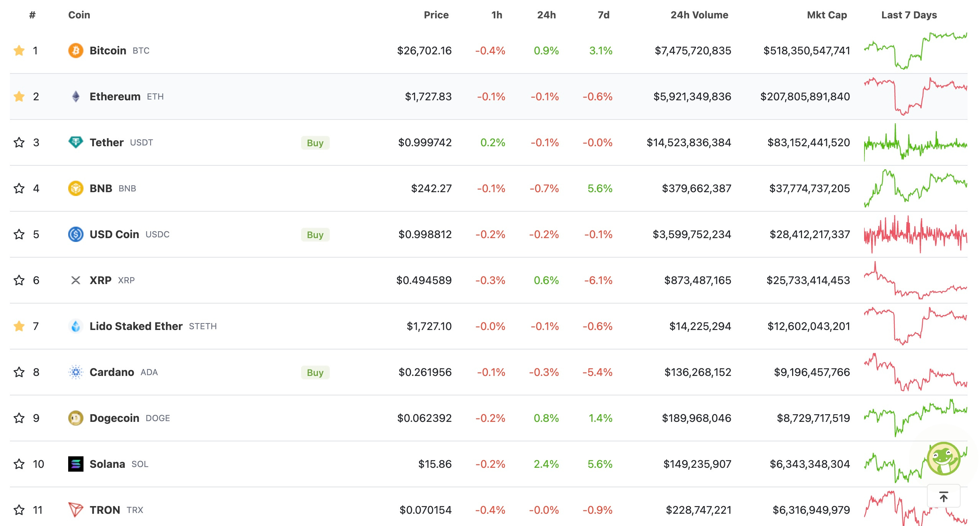Open Ethereum 7-day sparkline chart
The width and height of the screenshot is (979, 526).
[915, 96]
